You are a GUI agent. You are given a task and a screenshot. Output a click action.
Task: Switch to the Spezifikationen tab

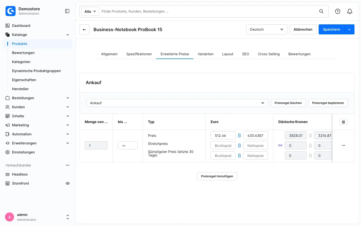(139, 54)
